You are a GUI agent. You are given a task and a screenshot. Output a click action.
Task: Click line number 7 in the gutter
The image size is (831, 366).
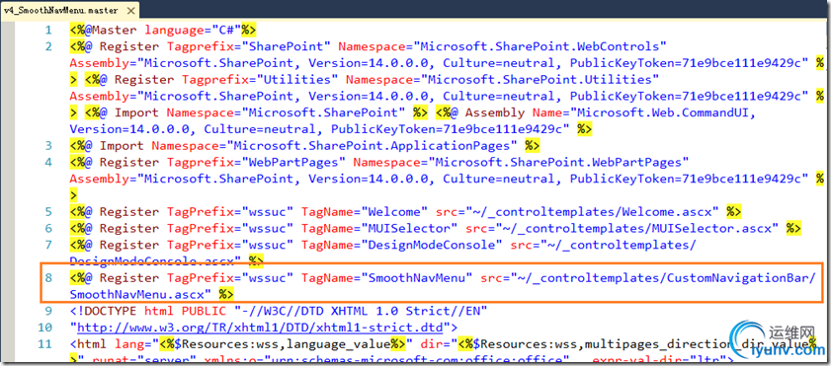click(x=48, y=245)
